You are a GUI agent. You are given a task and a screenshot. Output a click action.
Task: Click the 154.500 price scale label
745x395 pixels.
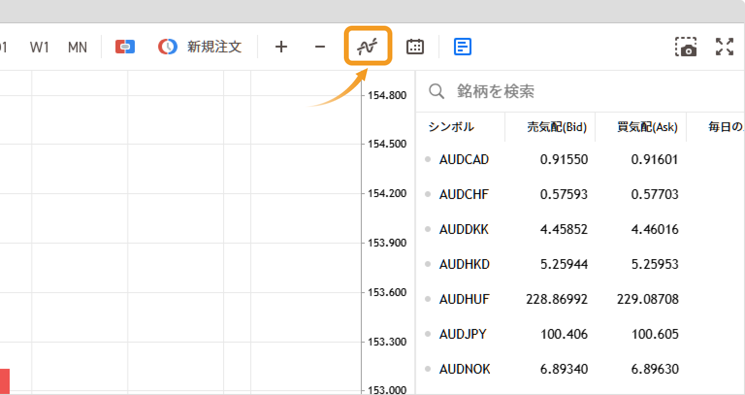[x=387, y=144]
